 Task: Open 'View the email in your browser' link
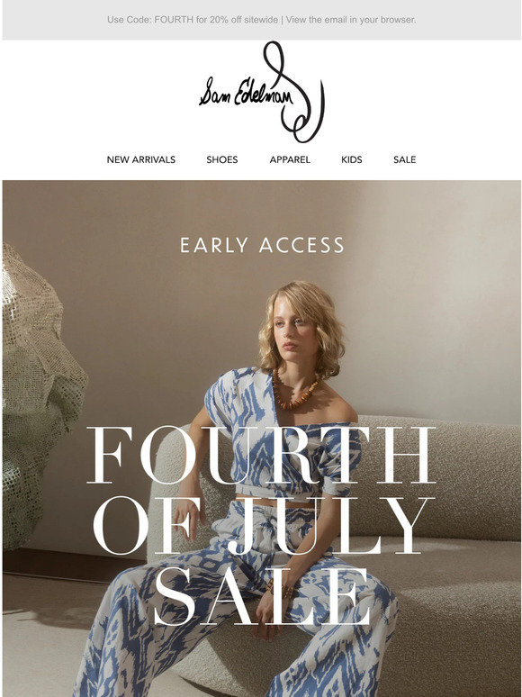coord(351,20)
